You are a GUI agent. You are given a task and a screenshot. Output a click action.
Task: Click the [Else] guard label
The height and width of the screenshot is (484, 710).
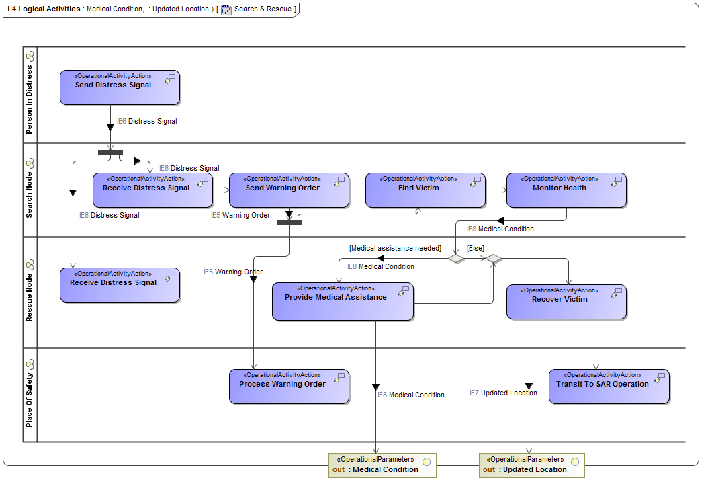[x=474, y=249]
